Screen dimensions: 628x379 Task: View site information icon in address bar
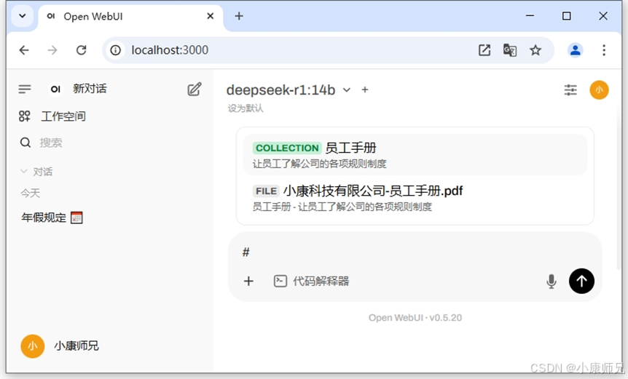pos(115,50)
